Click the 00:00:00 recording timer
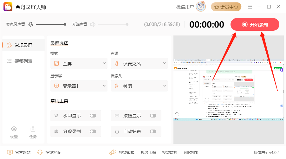Screen dimensions: 286x159 pyautogui.click(x=207, y=24)
